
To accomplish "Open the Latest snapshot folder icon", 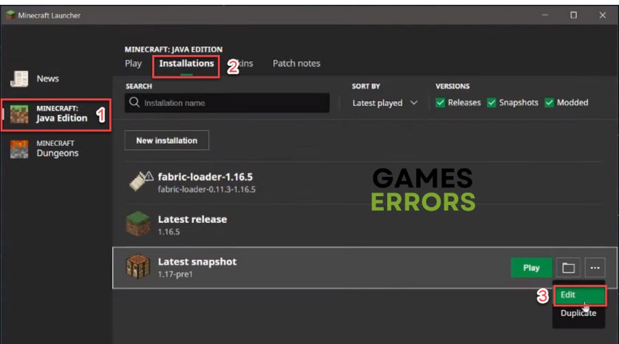I will 568,268.
